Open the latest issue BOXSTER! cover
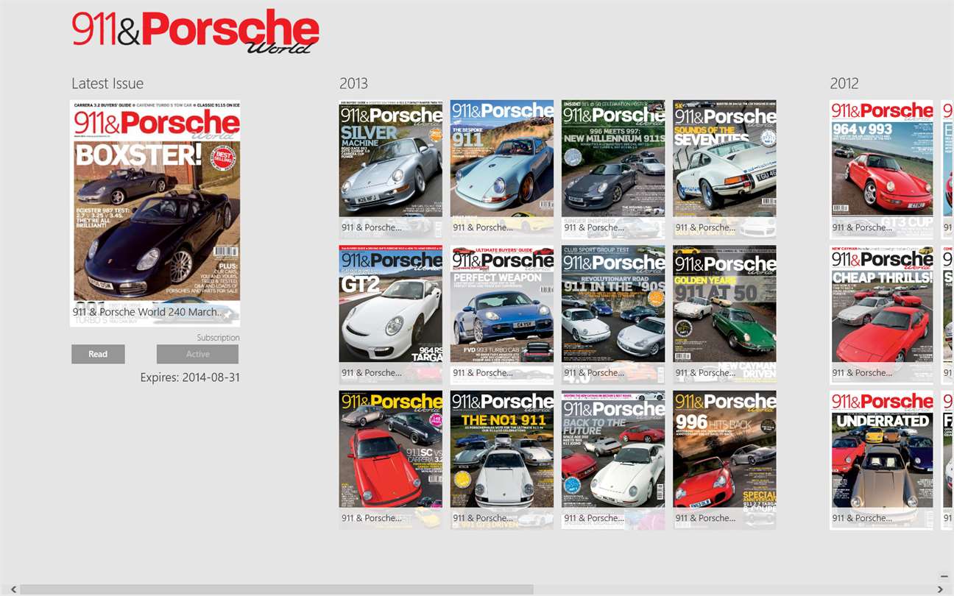This screenshot has width=954, height=596. pos(155,213)
